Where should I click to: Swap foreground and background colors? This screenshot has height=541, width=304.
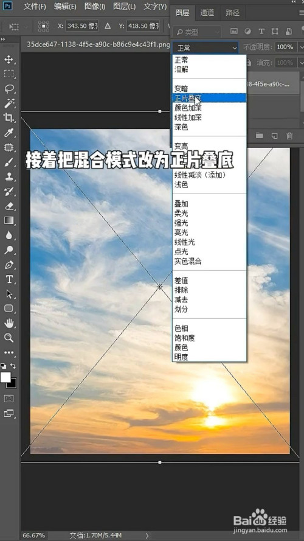point(13,365)
